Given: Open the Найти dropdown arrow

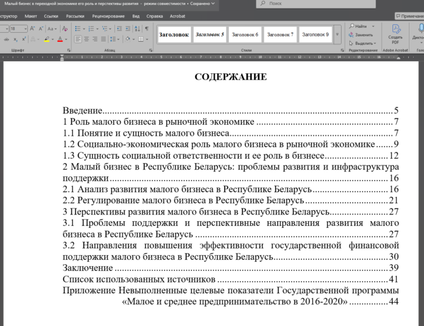Looking at the screenshot, I should [x=373, y=26].
